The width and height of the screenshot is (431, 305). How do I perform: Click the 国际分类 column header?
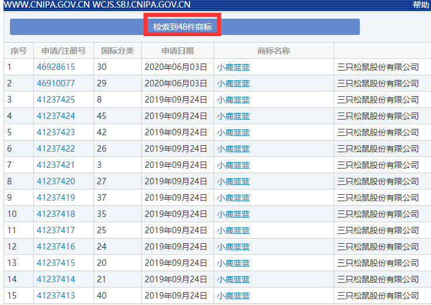click(x=117, y=51)
